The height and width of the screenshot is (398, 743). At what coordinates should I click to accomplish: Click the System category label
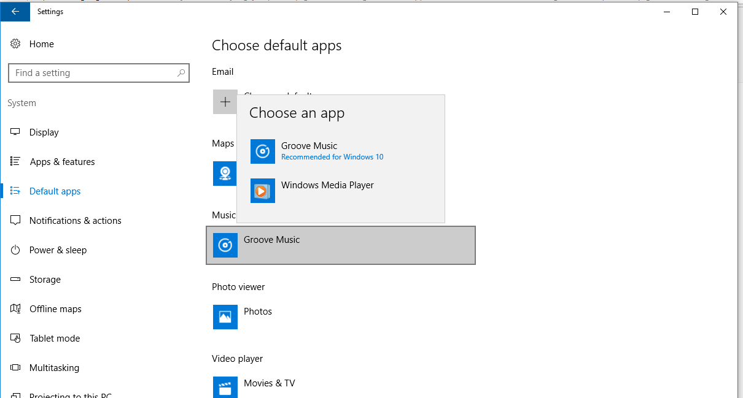click(22, 103)
